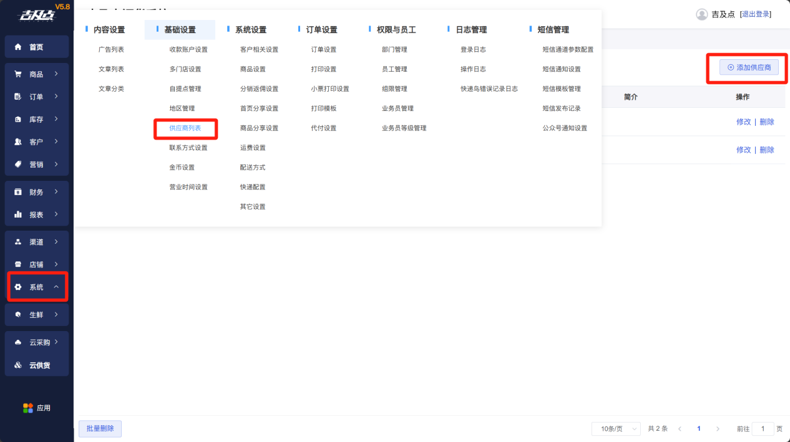The image size is (790, 442).
Task: Click the 前往 page number input field
Action: [x=763, y=429]
